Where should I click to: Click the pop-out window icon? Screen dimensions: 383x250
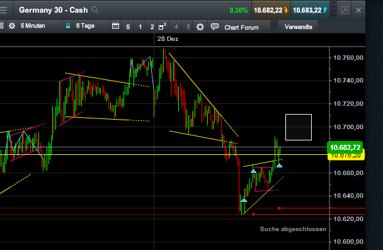coord(345,10)
